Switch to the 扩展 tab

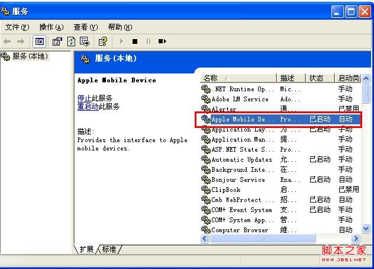point(86,249)
